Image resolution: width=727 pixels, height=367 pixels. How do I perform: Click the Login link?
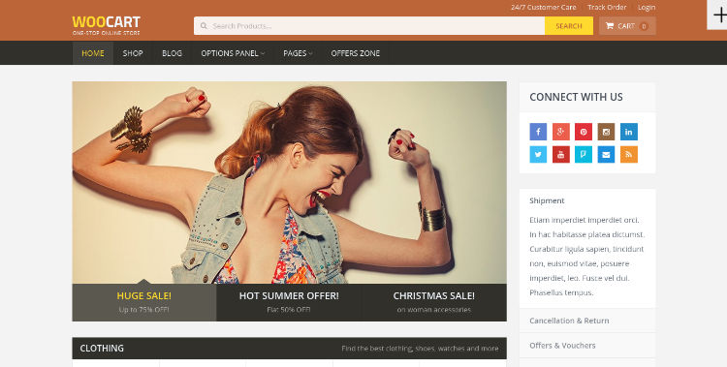point(647,7)
